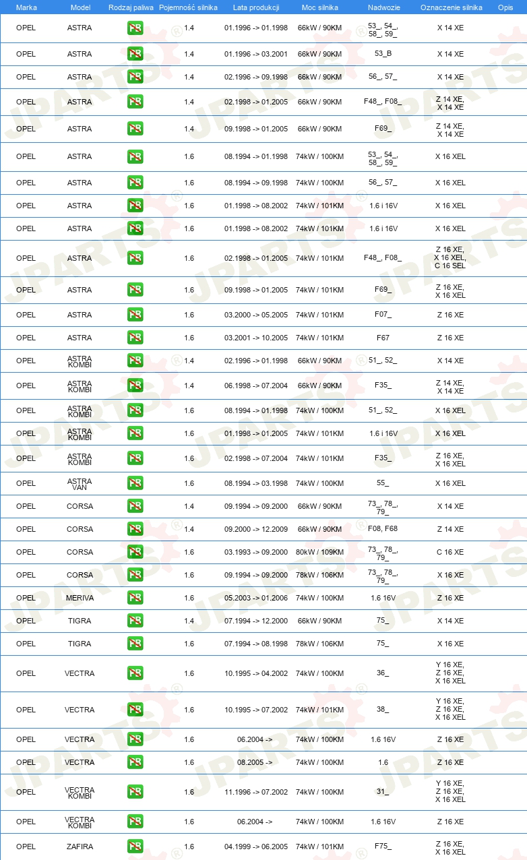The width and height of the screenshot is (527, 860).
Task: Click the Model column header
Action: [x=80, y=7]
